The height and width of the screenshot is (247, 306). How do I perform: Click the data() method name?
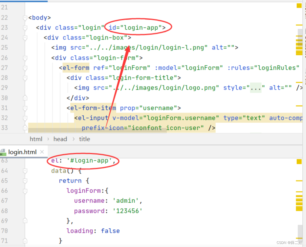pos(59,171)
